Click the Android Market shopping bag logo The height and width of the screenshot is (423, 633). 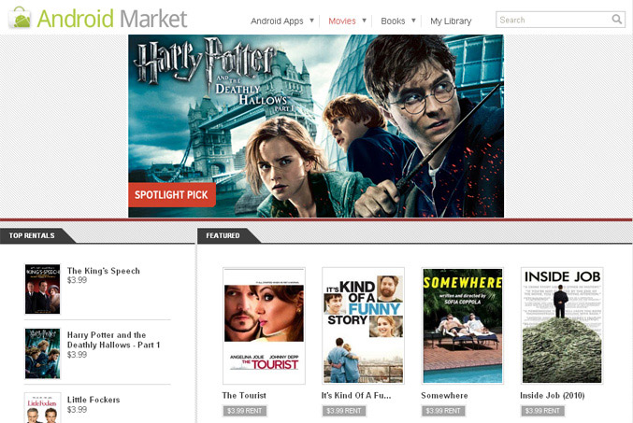coord(21,18)
